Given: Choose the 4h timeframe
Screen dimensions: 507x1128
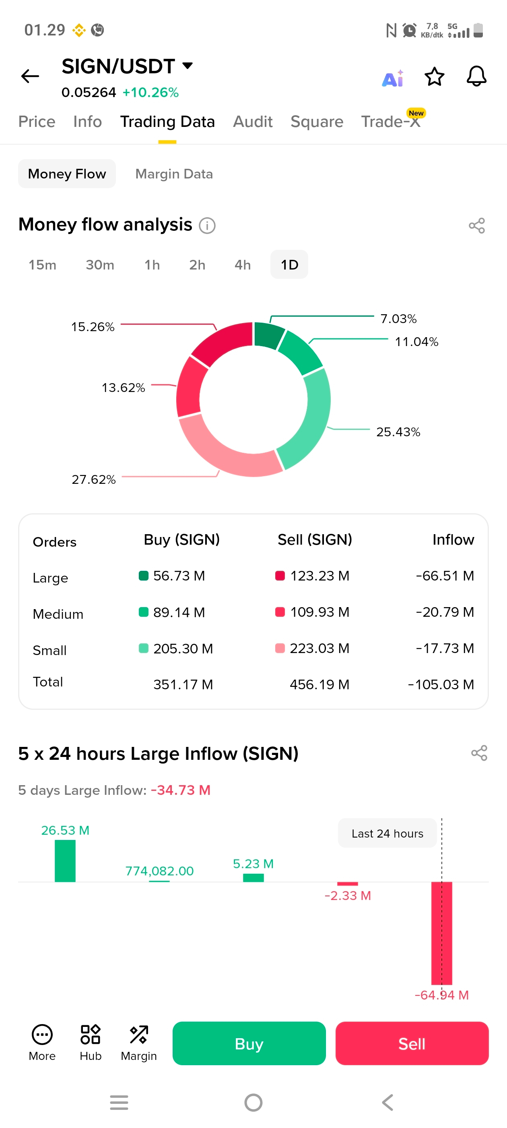Looking at the screenshot, I should (x=242, y=265).
